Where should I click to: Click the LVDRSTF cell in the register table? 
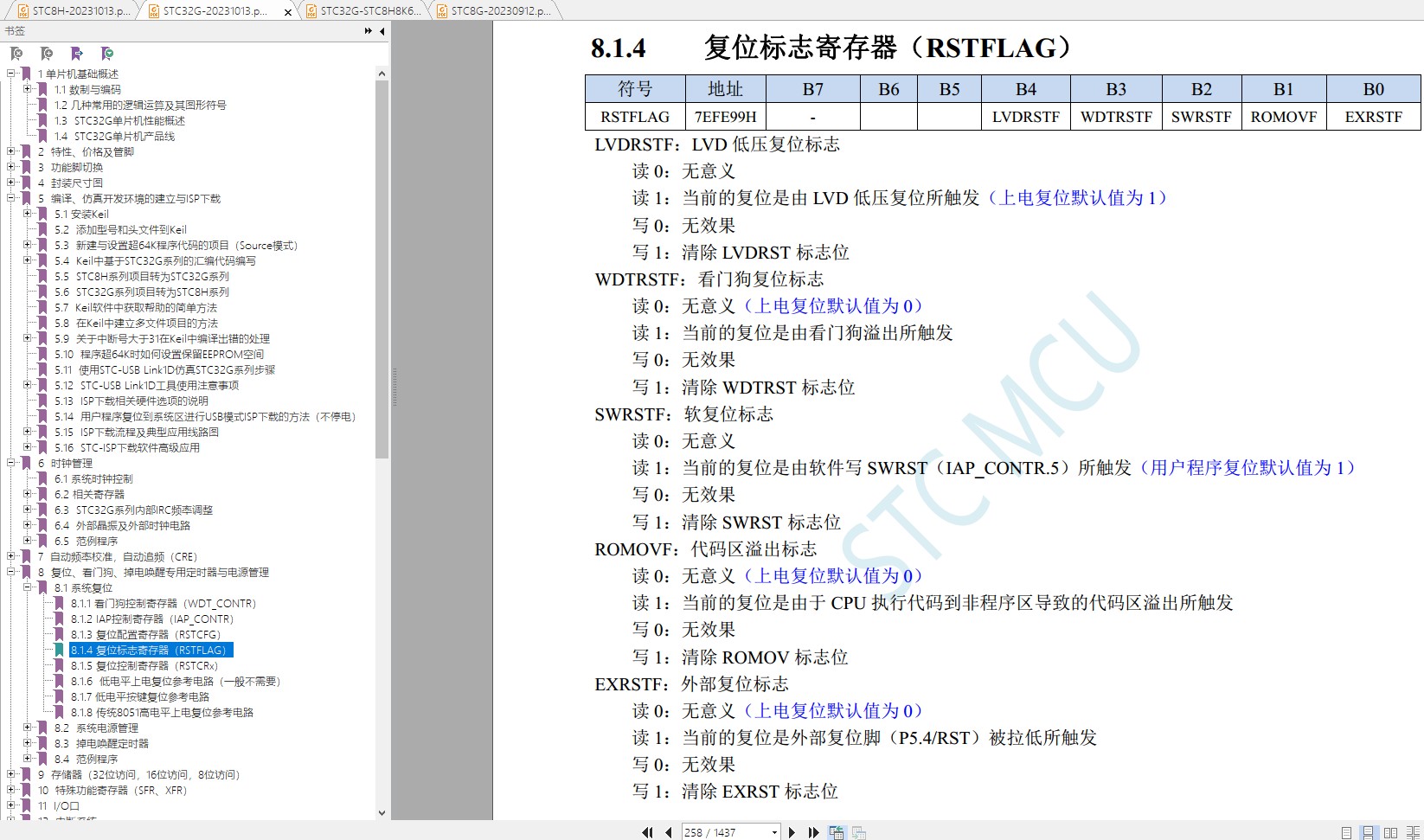[x=1025, y=117]
